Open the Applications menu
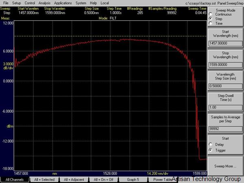Viewport: 244px width, 183px height. point(63,3)
